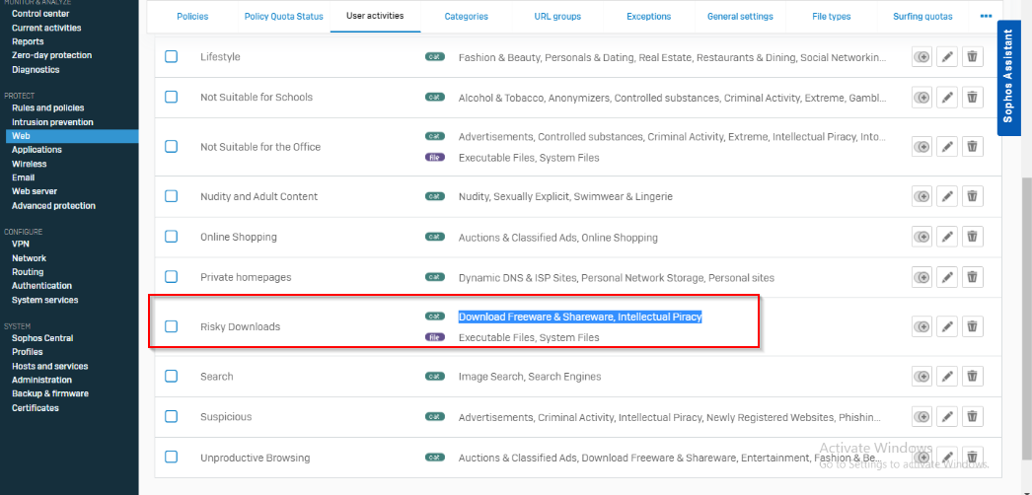Open the General settings tab
The width and height of the screenshot is (1032, 495).
coord(740,17)
